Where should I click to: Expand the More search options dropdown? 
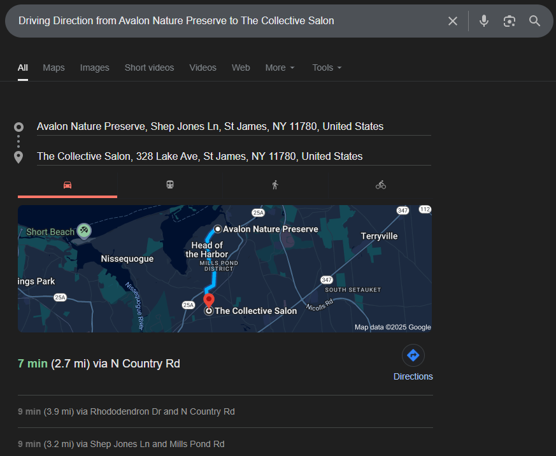280,68
